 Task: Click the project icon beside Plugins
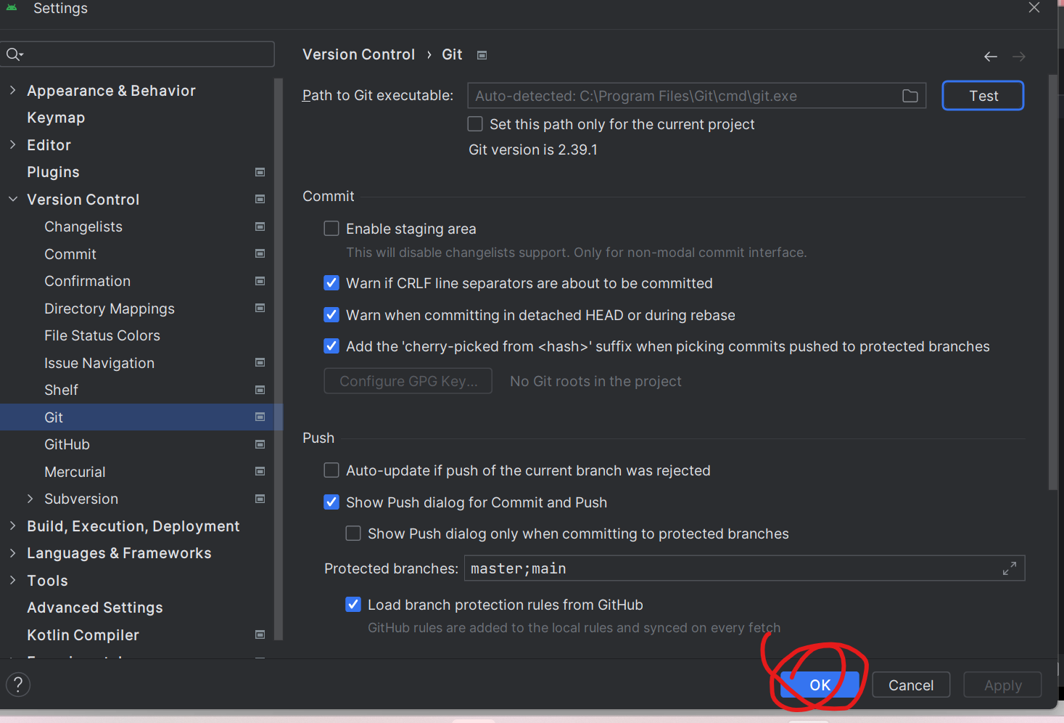260,172
